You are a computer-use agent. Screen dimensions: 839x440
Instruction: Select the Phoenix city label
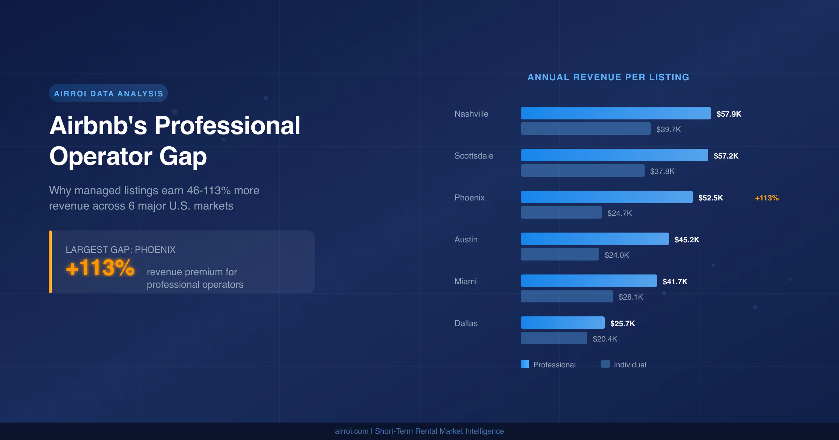[x=469, y=198]
